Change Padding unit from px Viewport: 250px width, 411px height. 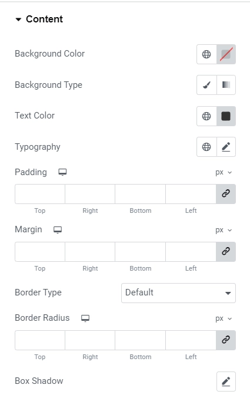point(224,172)
